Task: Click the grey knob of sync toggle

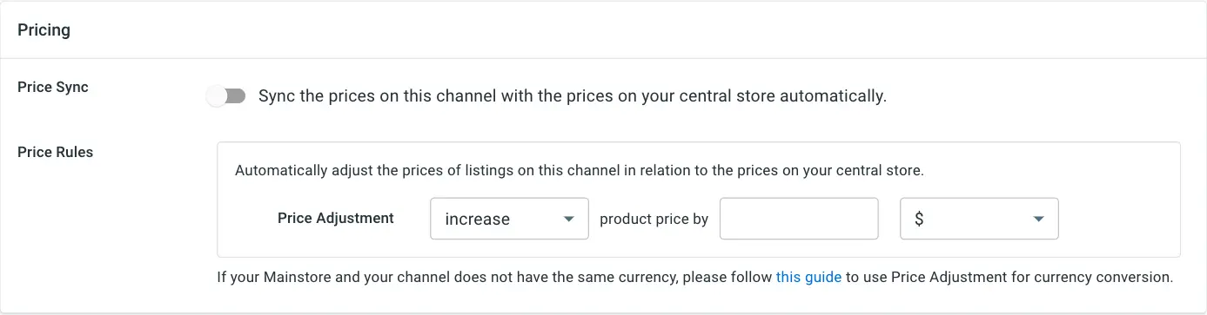Action: (215, 96)
